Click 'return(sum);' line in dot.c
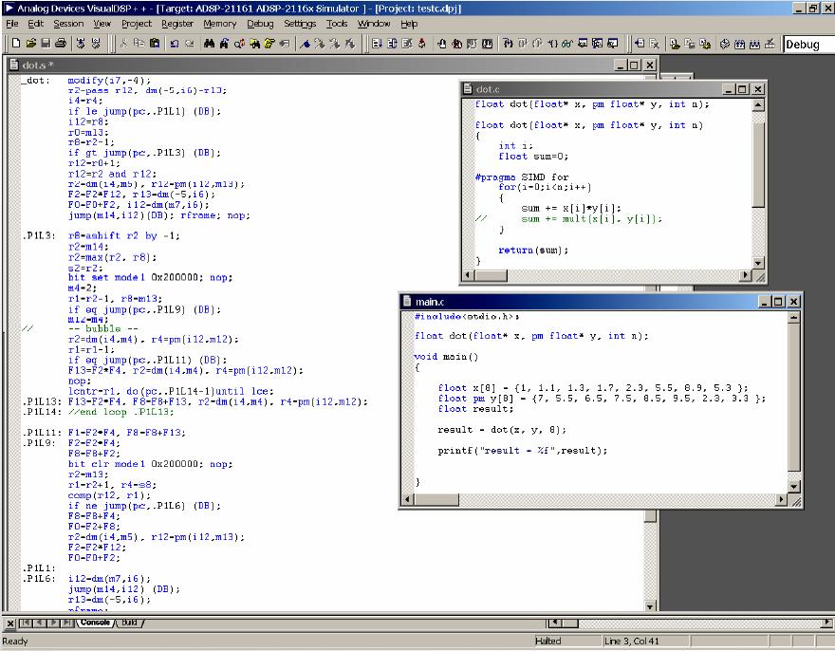This screenshot has width=835, height=651. click(533, 250)
